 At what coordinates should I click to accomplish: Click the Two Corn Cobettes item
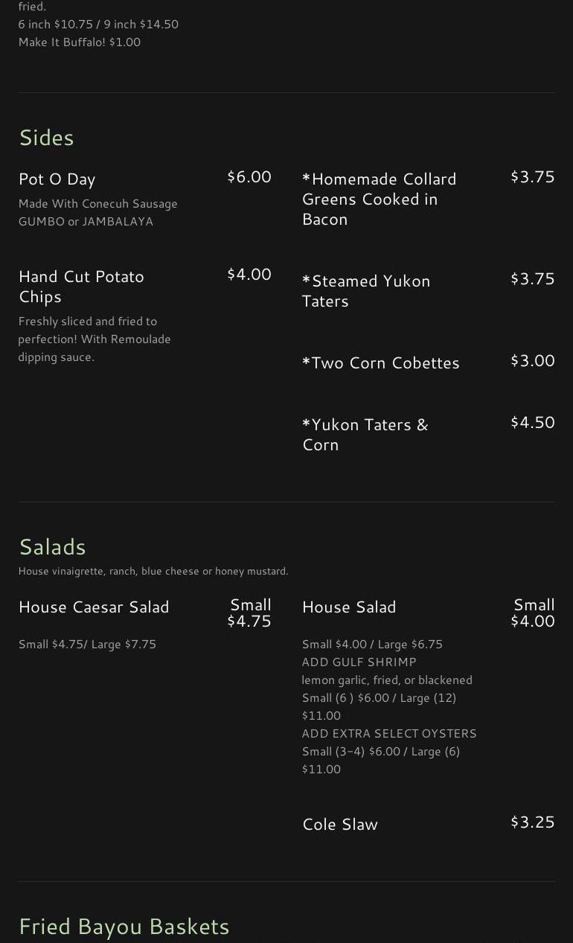pyautogui.click(x=380, y=363)
